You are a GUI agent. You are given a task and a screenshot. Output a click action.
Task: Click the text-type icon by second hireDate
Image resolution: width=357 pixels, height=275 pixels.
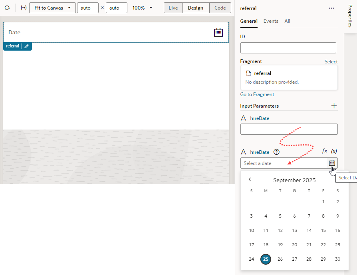click(243, 152)
